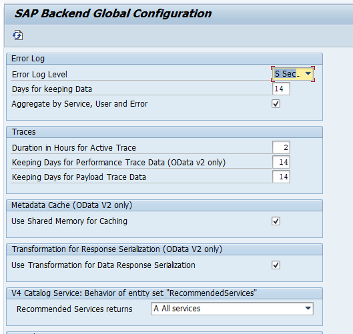Image resolution: width=353 pixels, height=334 pixels.
Task: Click the Aggregate by Service, User and Error label
Action: pos(79,104)
